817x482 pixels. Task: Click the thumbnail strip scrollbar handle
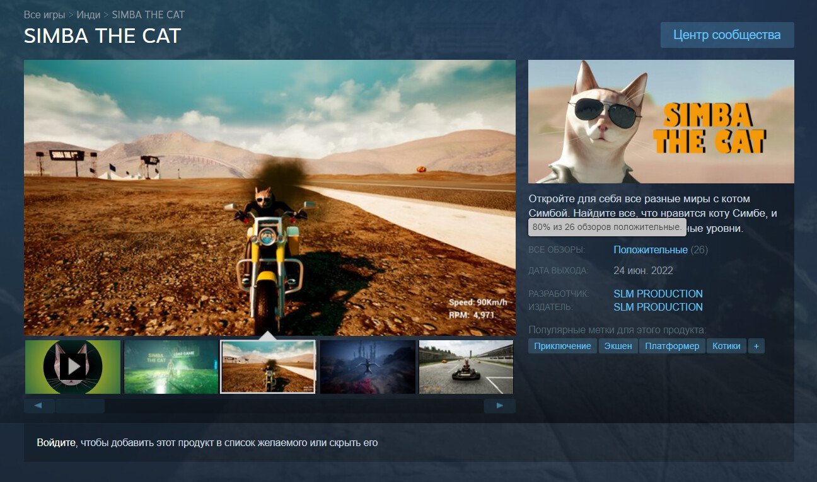[80, 406]
